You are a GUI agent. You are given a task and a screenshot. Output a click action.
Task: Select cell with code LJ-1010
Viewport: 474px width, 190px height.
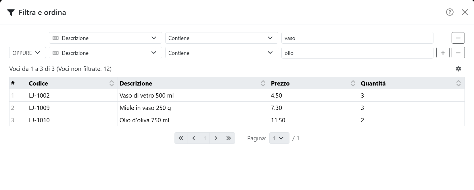(x=72, y=120)
